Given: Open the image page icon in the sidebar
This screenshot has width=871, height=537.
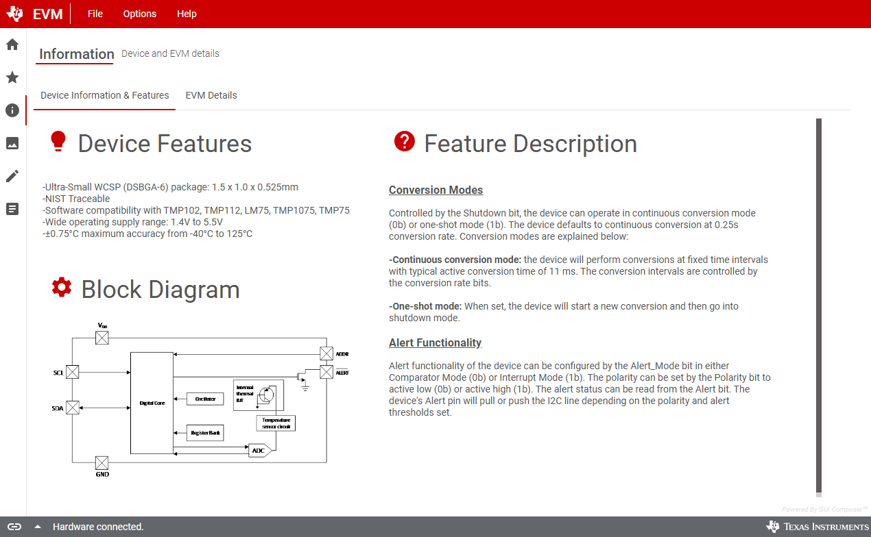Looking at the screenshot, I should (12, 143).
